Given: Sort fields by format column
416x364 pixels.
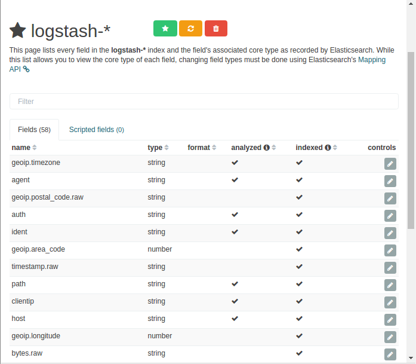Looking at the screenshot, I should [214, 148].
